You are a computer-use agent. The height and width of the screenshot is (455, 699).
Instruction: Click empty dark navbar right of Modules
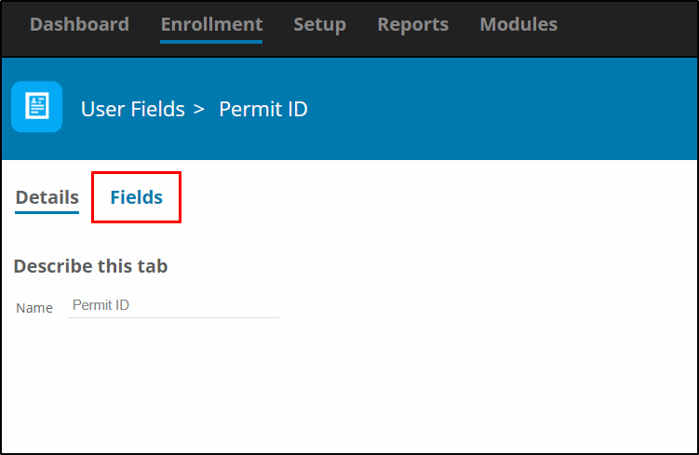pos(626,27)
